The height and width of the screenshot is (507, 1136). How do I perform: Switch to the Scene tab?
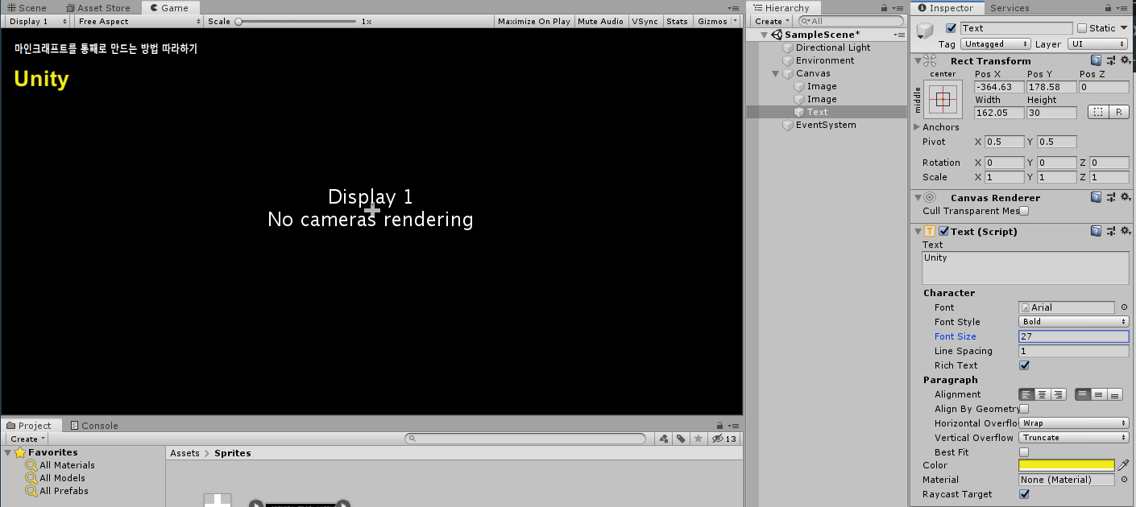click(27, 8)
